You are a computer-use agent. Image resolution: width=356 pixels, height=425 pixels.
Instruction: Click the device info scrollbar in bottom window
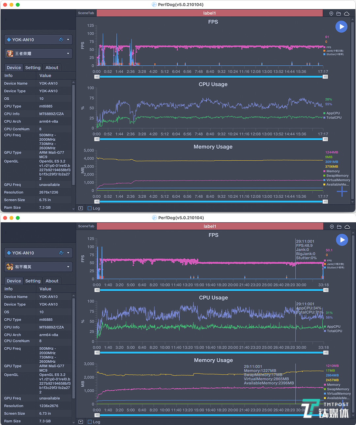74,348
